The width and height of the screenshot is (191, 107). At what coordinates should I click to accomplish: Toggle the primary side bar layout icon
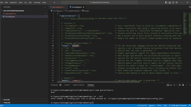coord(166,2)
